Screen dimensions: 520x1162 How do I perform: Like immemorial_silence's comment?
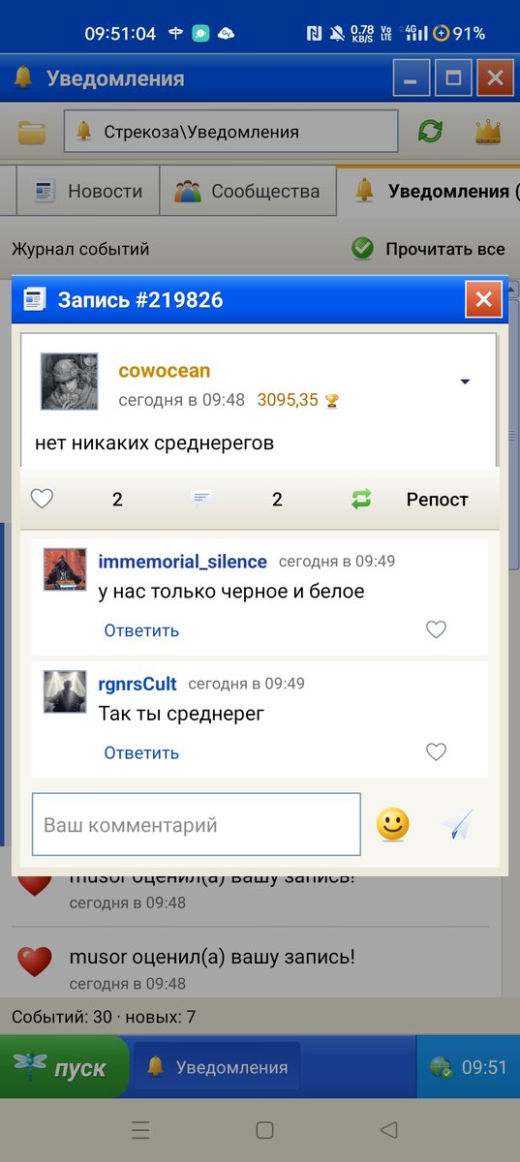(x=437, y=630)
